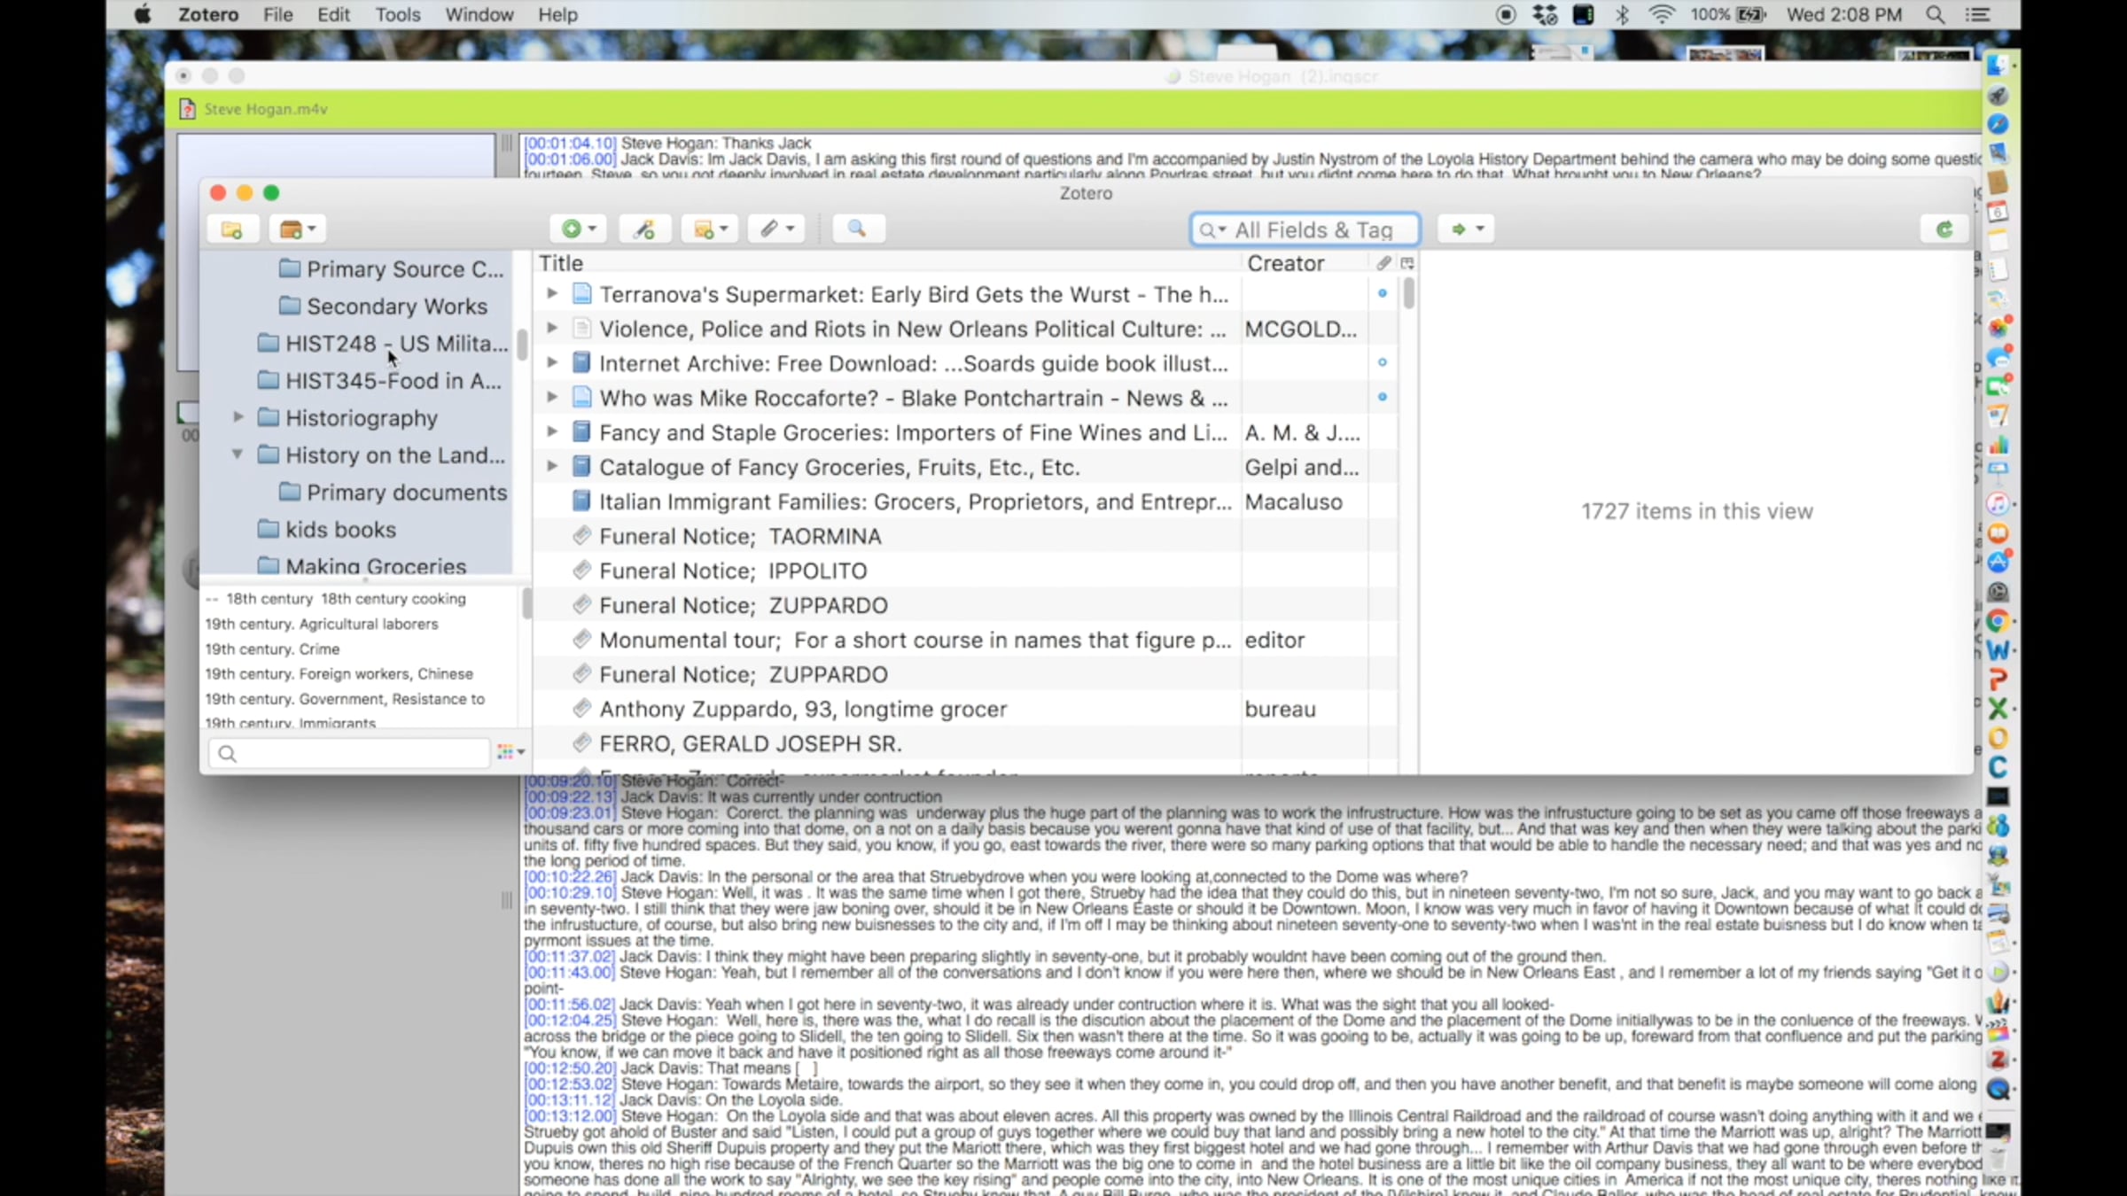
Task: Click the Bluetooth menu bar icon
Action: click(x=1622, y=15)
